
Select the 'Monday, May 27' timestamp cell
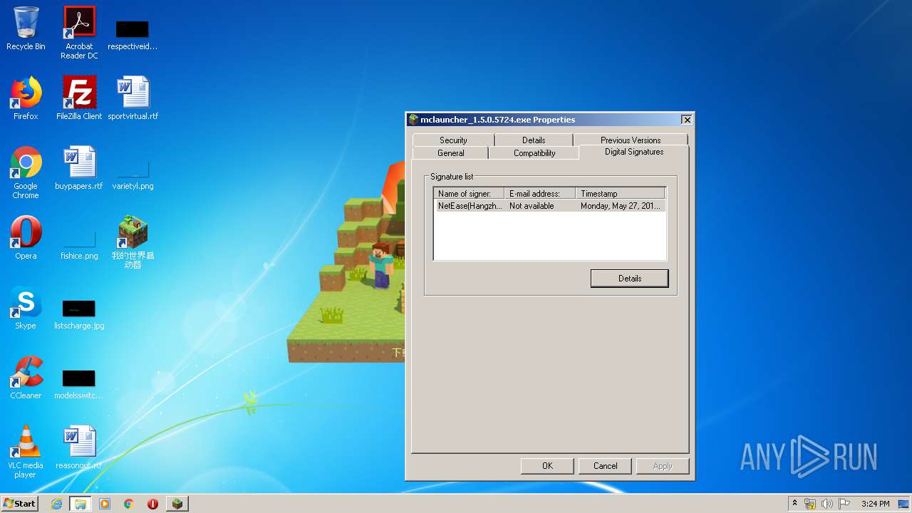point(621,206)
